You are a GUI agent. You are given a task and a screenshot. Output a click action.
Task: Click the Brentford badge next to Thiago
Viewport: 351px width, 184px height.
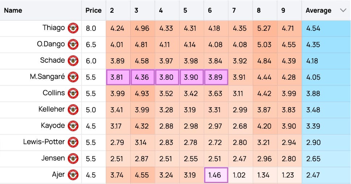click(73, 28)
